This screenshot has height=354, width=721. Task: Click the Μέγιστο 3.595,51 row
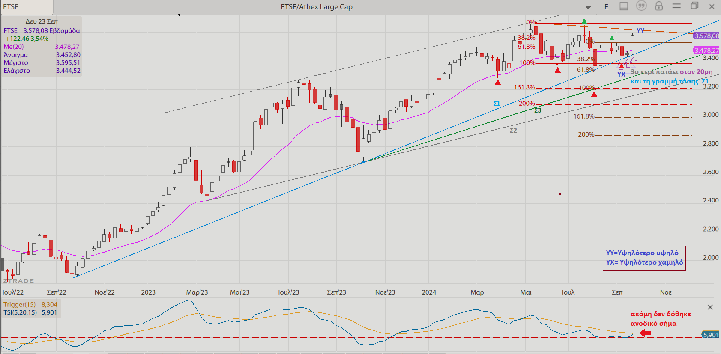coord(42,63)
